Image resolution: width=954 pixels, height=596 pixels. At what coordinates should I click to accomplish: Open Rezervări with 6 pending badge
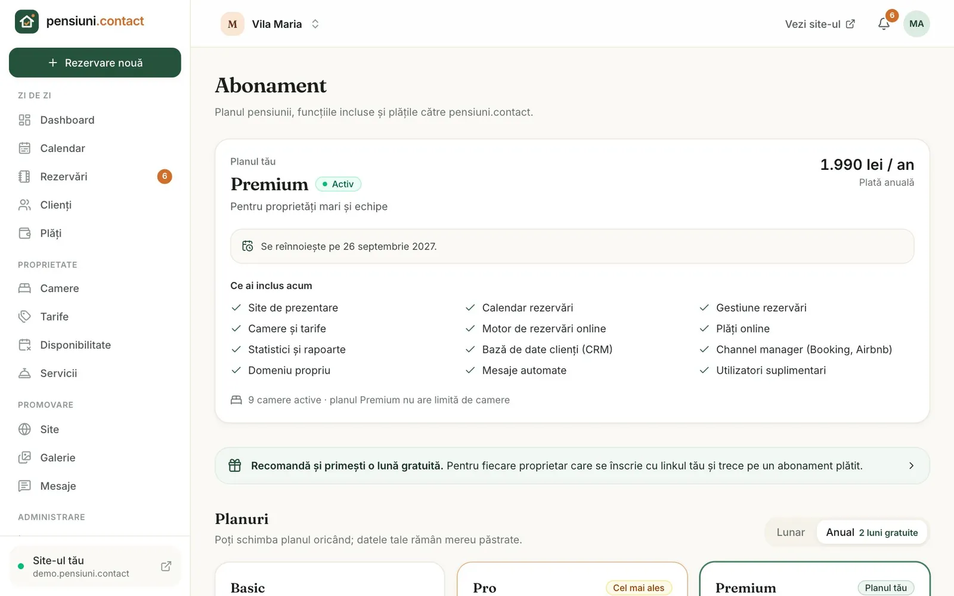(x=95, y=176)
